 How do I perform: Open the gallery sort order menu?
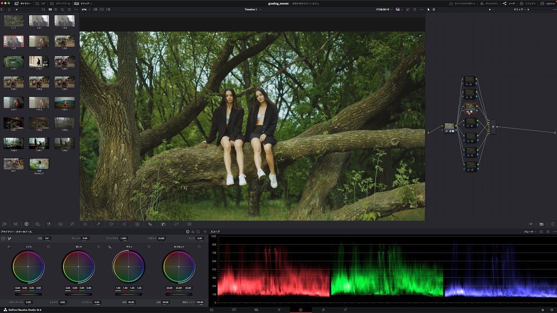tap(43, 9)
